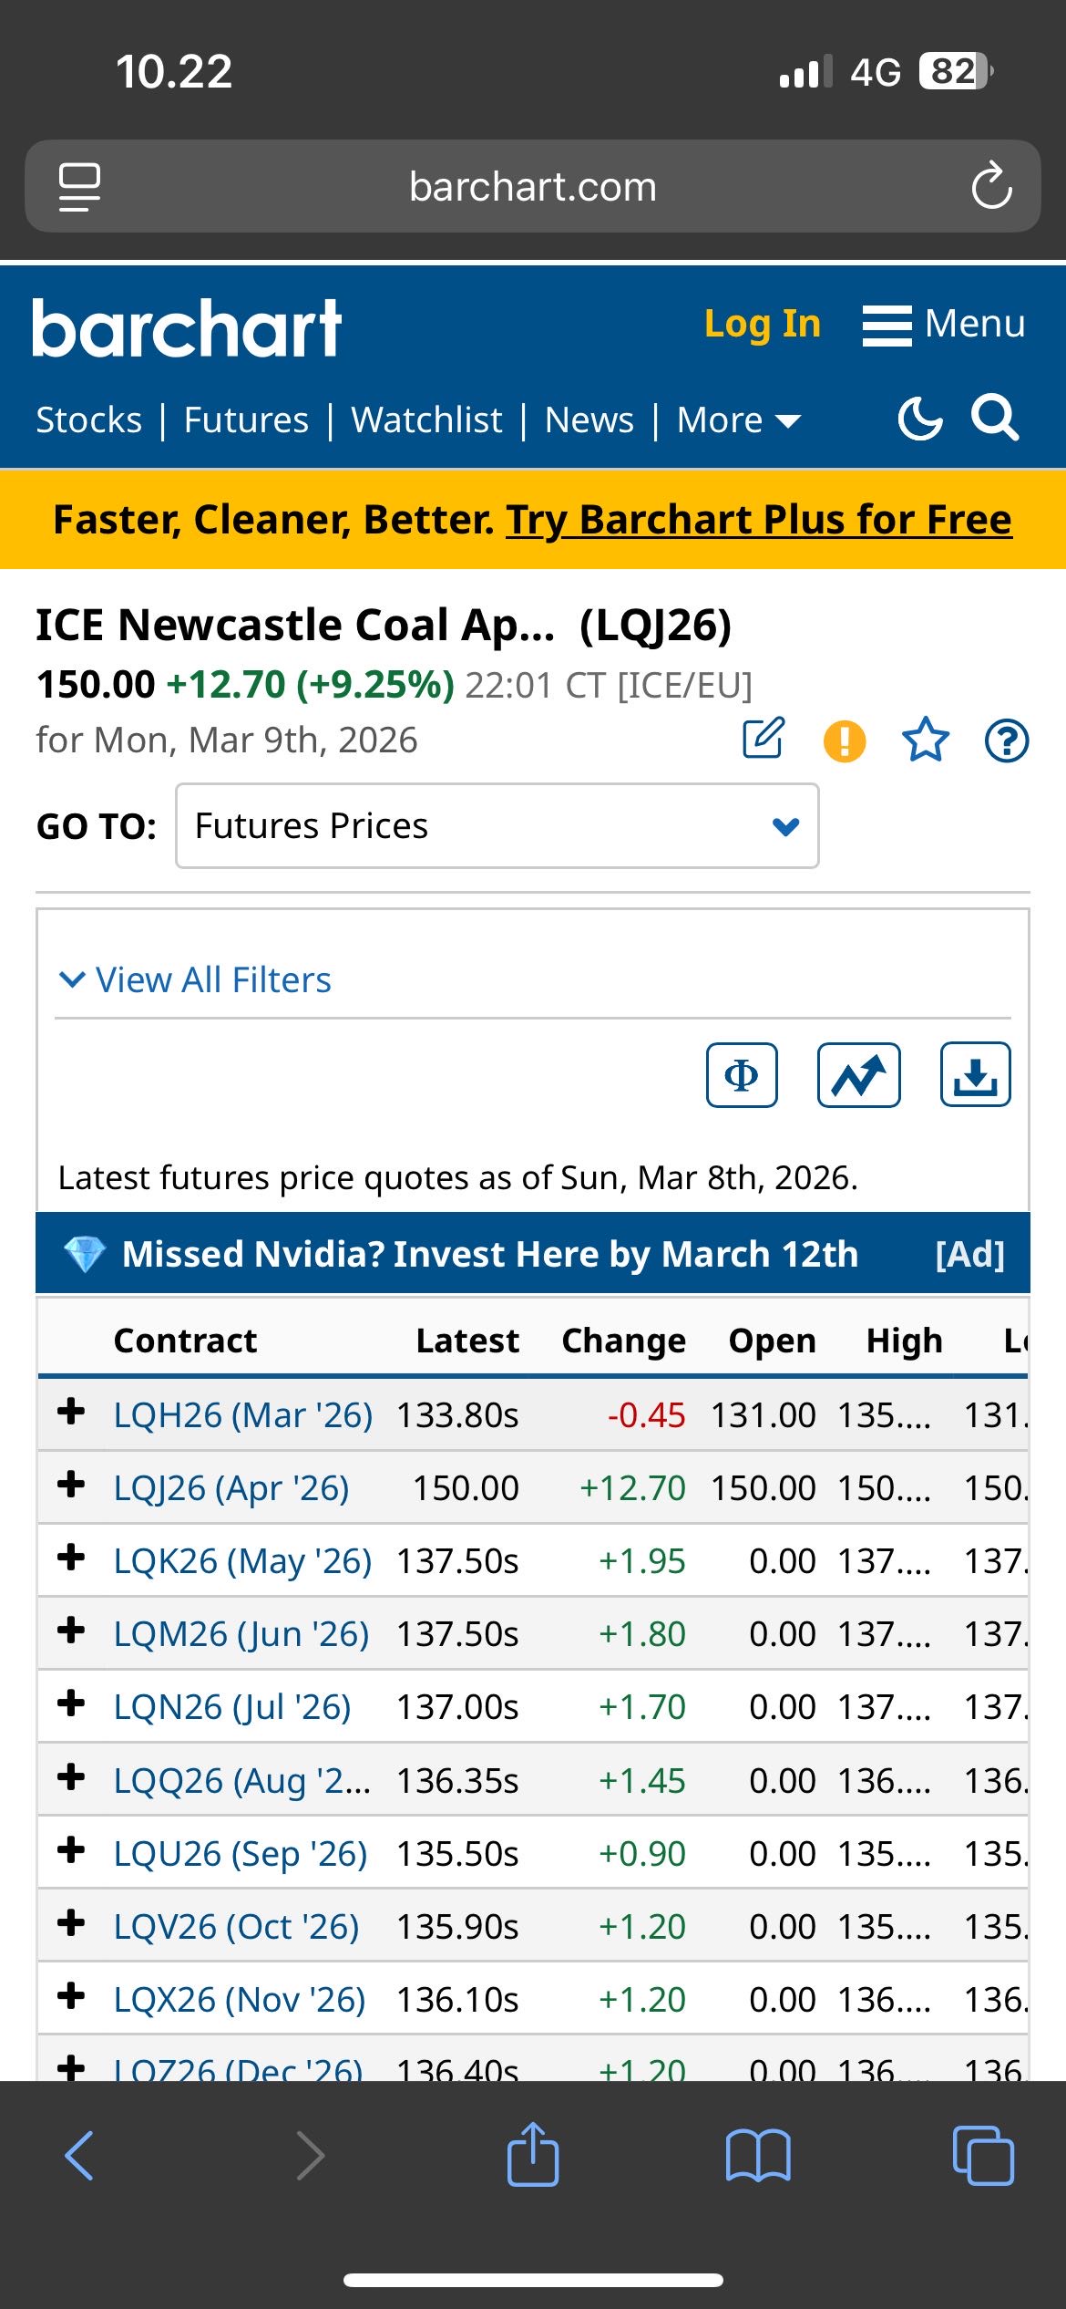The height and width of the screenshot is (2309, 1066).
Task: Download the futures data table
Action: tap(975, 1075)
